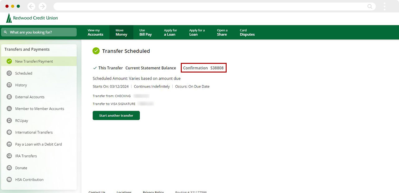
Task: Click Starts On: 03/12/2024 text
Action: coord(111,87)
